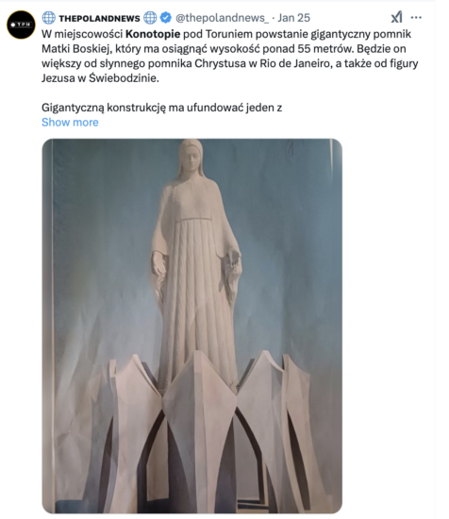Open the Grok explain-post icon
Screen dimensions: 449x519
point(396,17)
